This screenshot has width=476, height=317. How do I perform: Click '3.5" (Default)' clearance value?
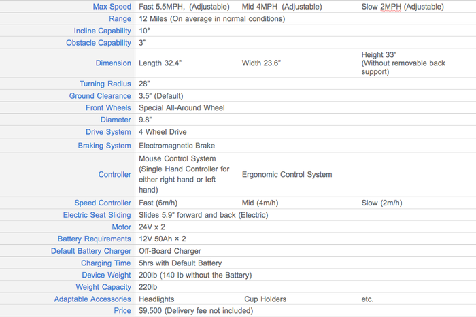coord(161,96)
